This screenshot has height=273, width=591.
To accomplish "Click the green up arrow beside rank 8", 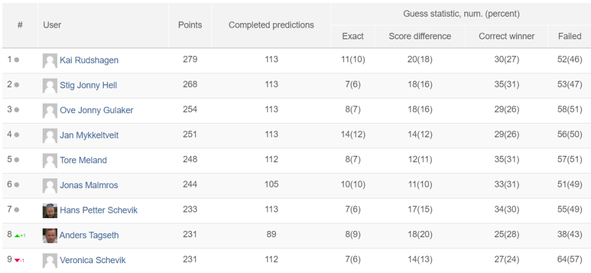I will pyautogui.click(x=17, y=235).
